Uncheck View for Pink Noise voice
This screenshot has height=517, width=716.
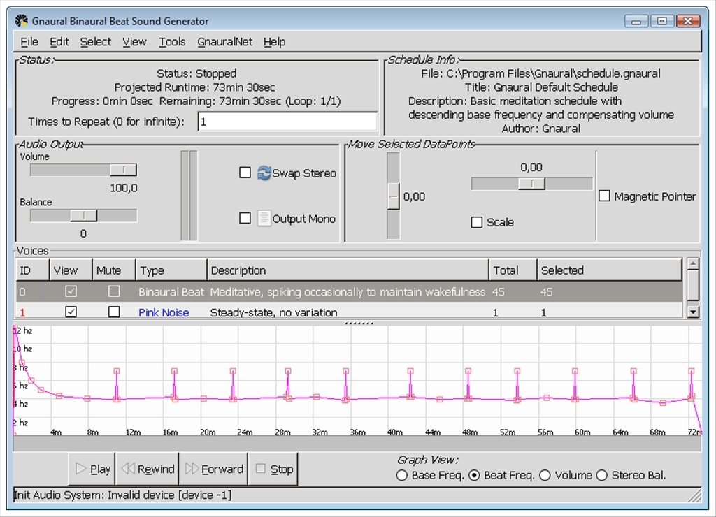(71, 312)
